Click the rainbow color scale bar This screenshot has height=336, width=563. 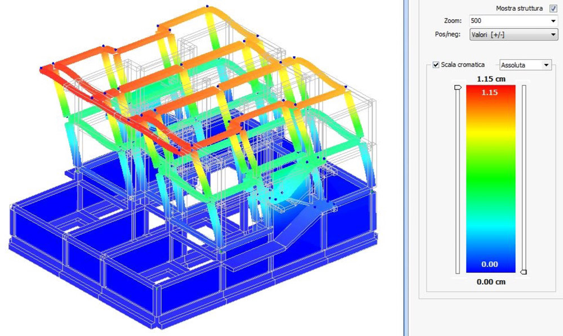pos(490,179)
